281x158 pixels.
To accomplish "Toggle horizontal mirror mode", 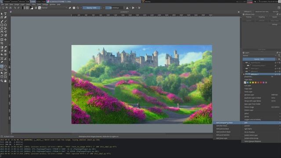I will pyautogui.click(x=127, y=8).
